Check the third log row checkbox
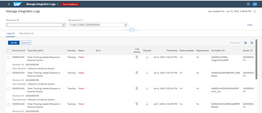This screenshot has height=113, width=262. coord(9,89)
